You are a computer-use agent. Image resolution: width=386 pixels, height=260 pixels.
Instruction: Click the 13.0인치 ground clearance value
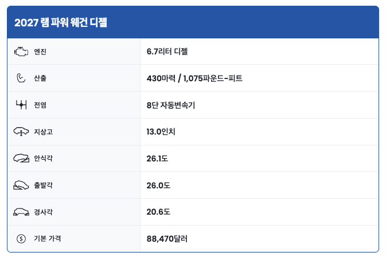pyautogui.click(x=161, y=132)
